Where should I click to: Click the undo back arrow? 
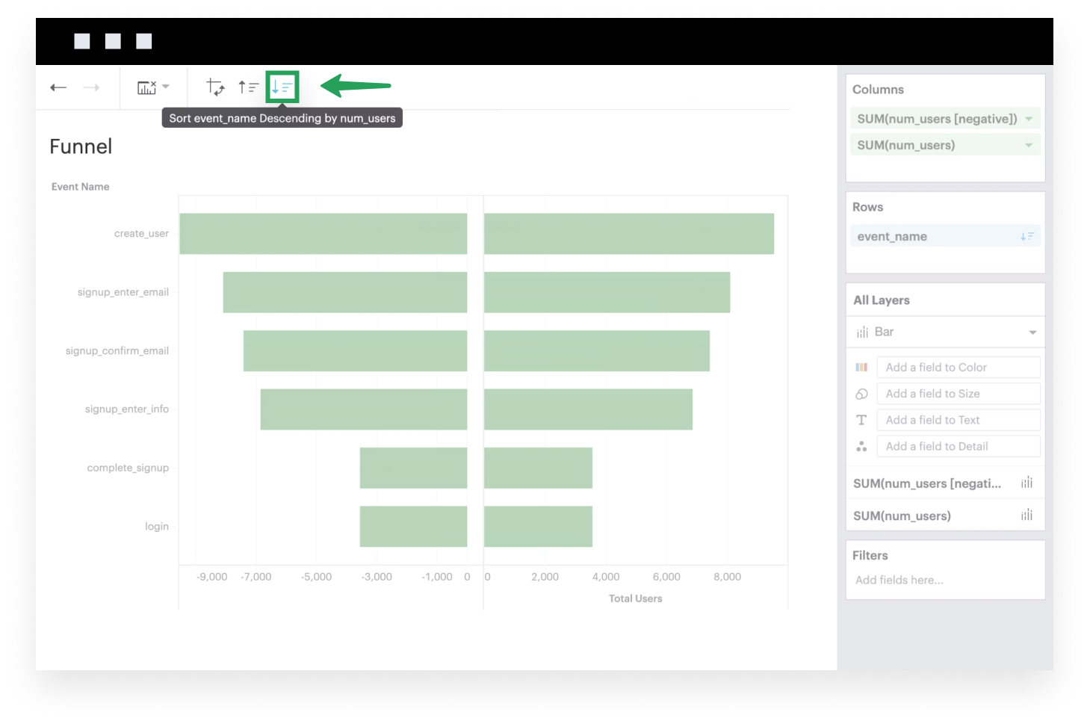coord(58,87)
